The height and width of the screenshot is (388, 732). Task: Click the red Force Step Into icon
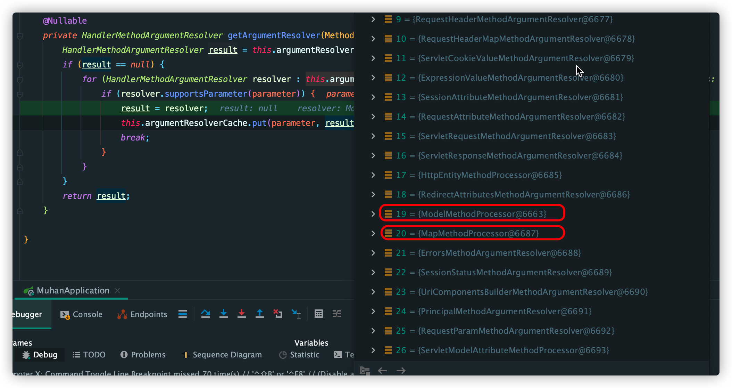point(242,314)
